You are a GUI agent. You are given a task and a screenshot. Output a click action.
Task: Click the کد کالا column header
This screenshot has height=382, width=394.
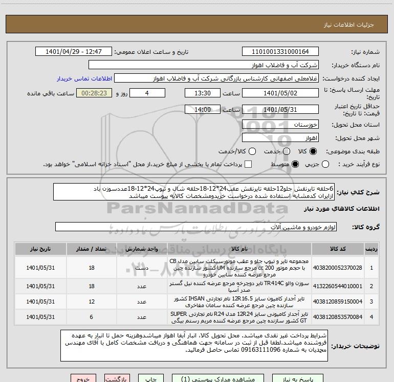point(338,249)
